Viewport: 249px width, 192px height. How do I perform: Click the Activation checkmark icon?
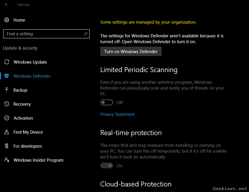[7, 118]
